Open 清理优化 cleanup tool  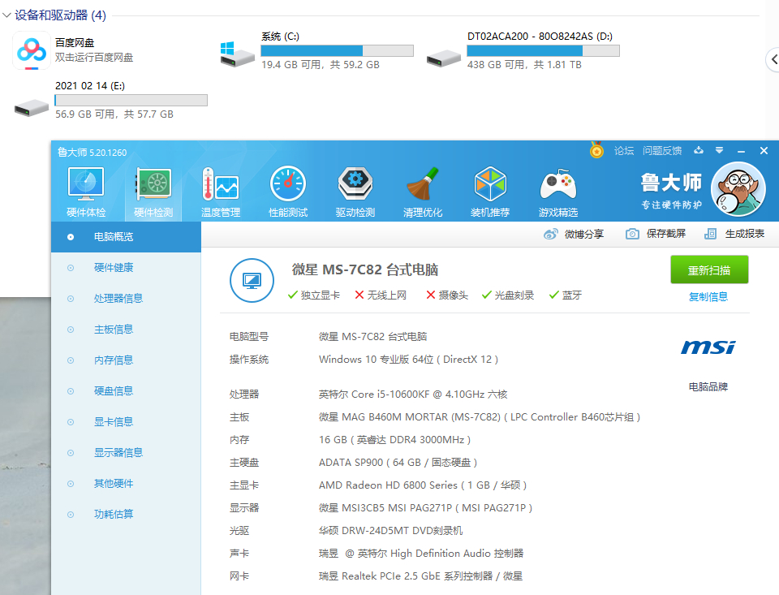pyautogui.click(x=423, y=192)
